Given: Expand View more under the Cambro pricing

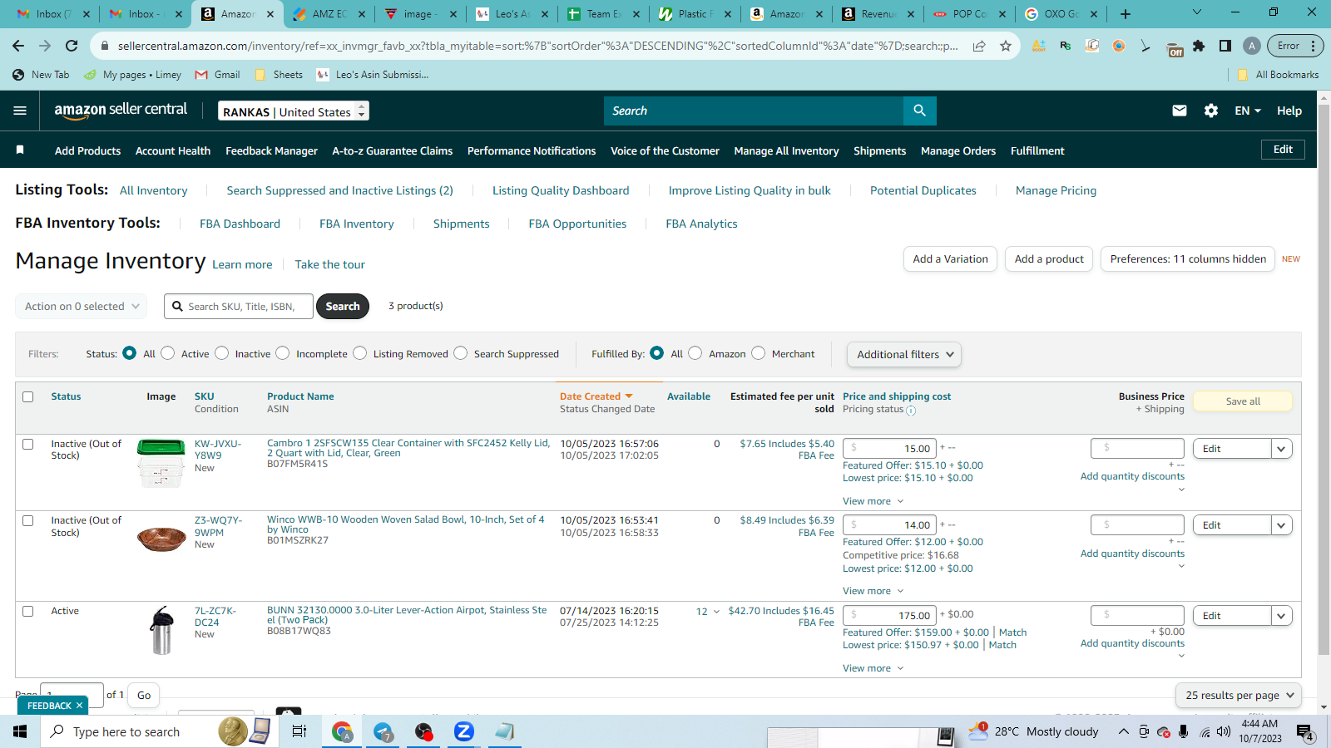Looking at the screenshot, I should [x=873, y=501].
